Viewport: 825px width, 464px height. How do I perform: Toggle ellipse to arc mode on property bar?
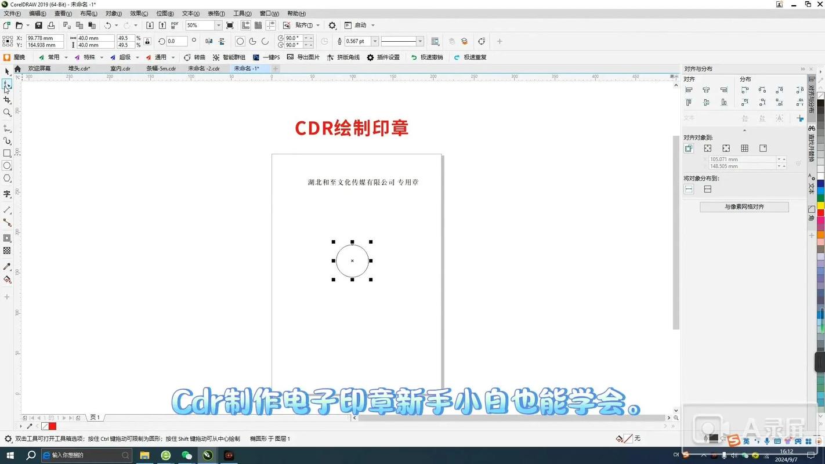pos(265,41)
